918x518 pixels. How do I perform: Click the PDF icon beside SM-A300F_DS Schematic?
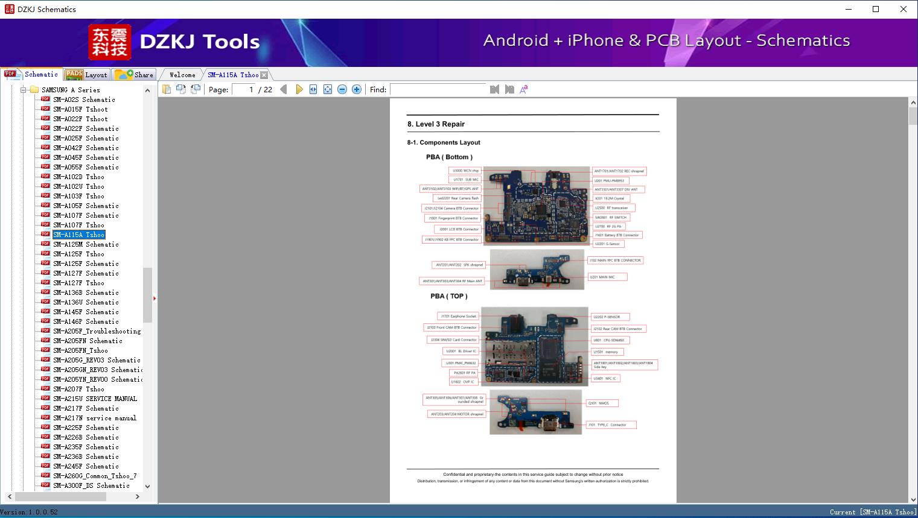45,485
